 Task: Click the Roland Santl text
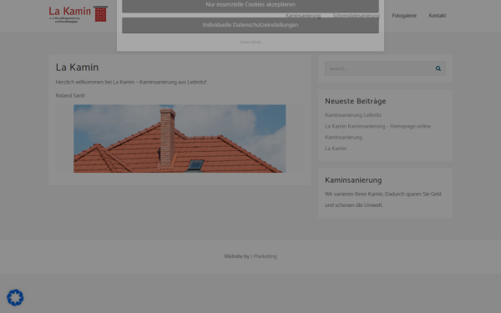70,95
